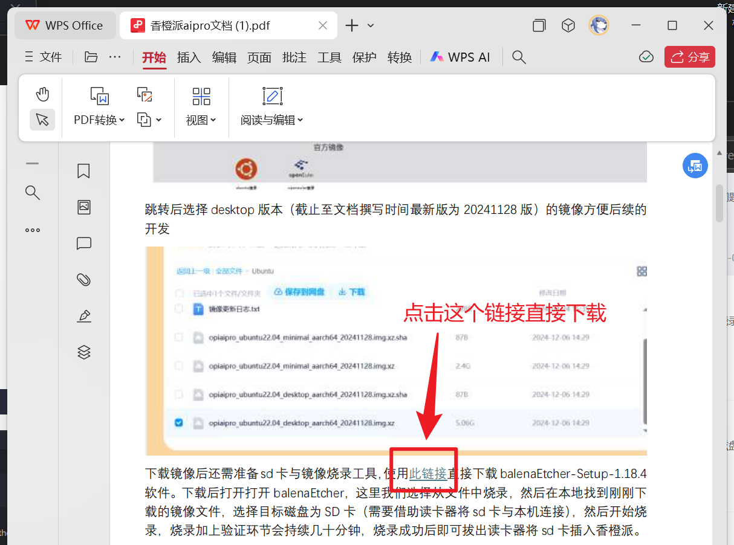The width and height of the screenshot is (734, 545).
Task: Switch to the 保护 ribbon tab
Action: pyautogui.click(x=365, y=57)
